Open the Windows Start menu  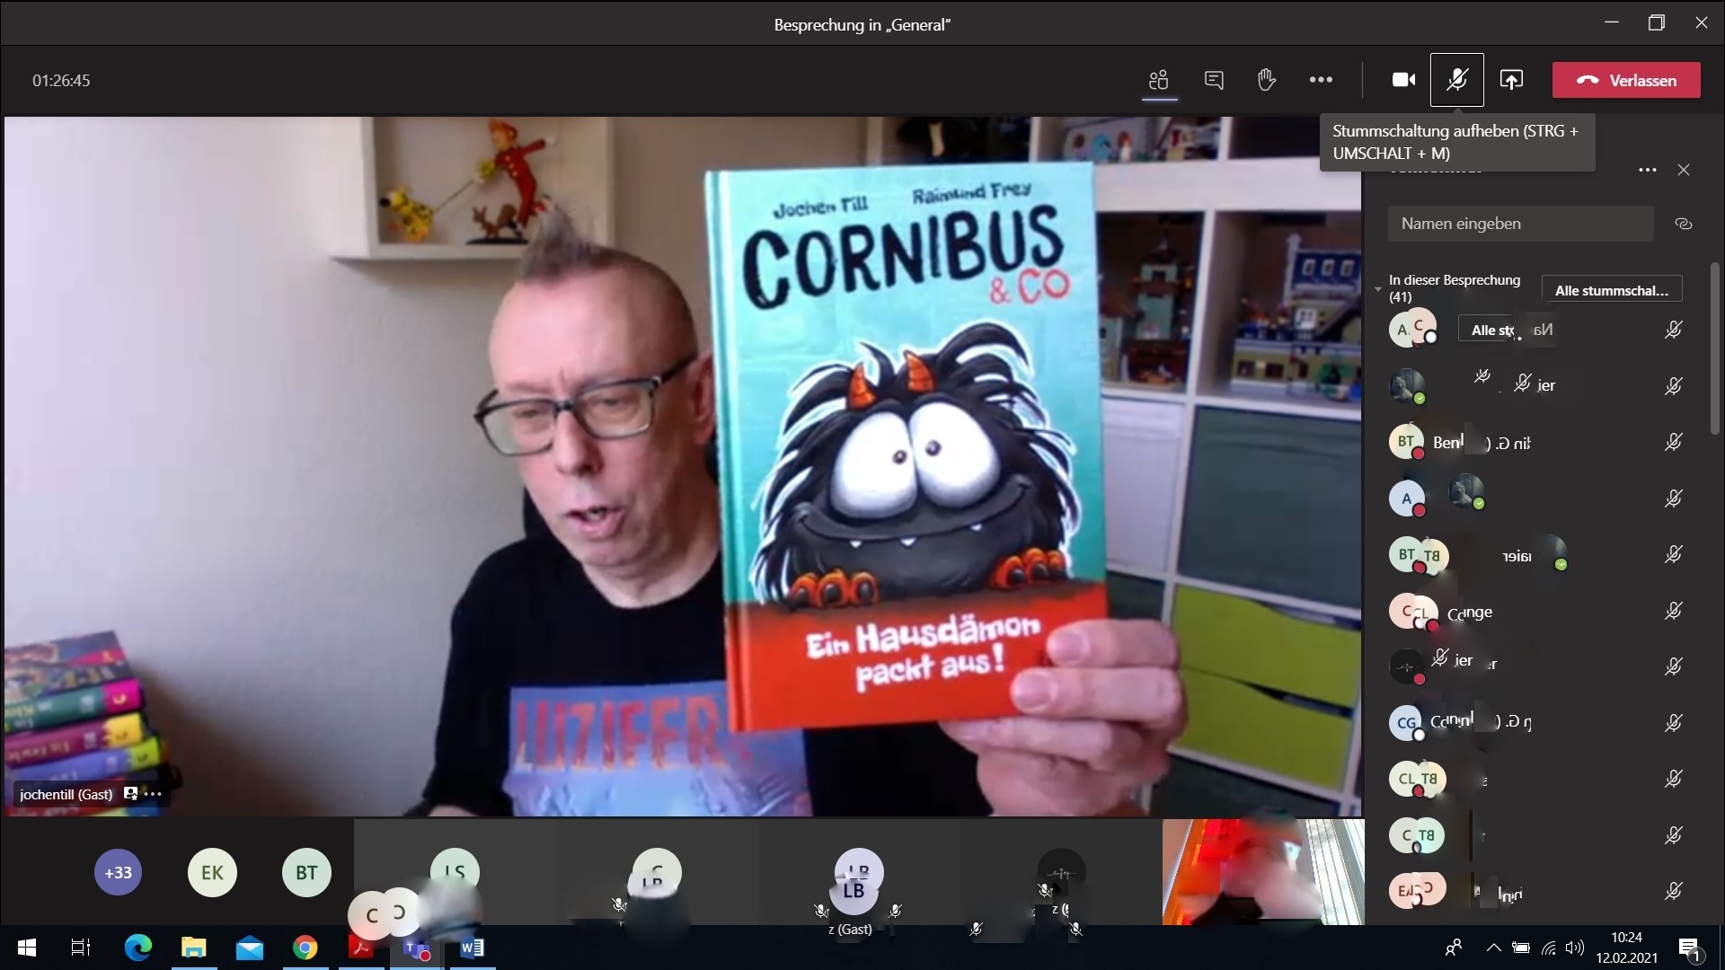(27, 948)
